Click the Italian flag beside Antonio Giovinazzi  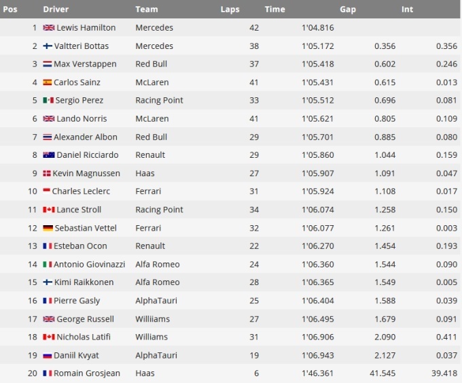(48, 264)
